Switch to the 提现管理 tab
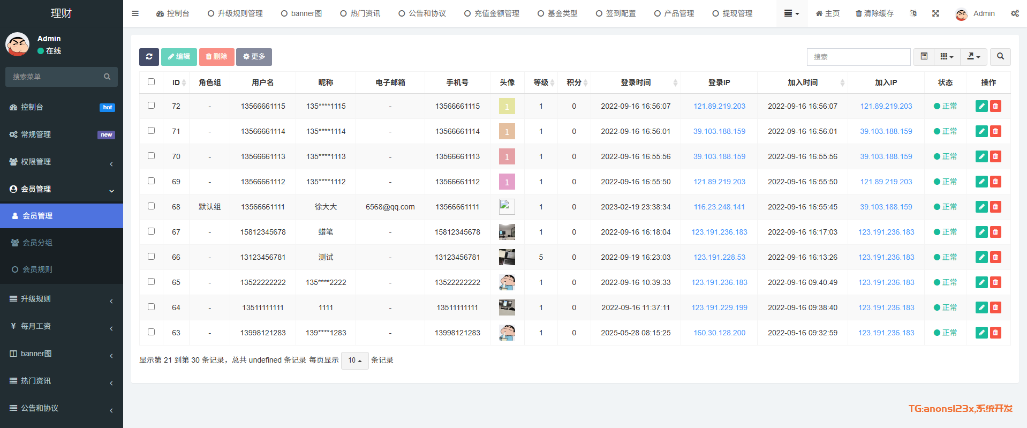 tap(733, 13)
